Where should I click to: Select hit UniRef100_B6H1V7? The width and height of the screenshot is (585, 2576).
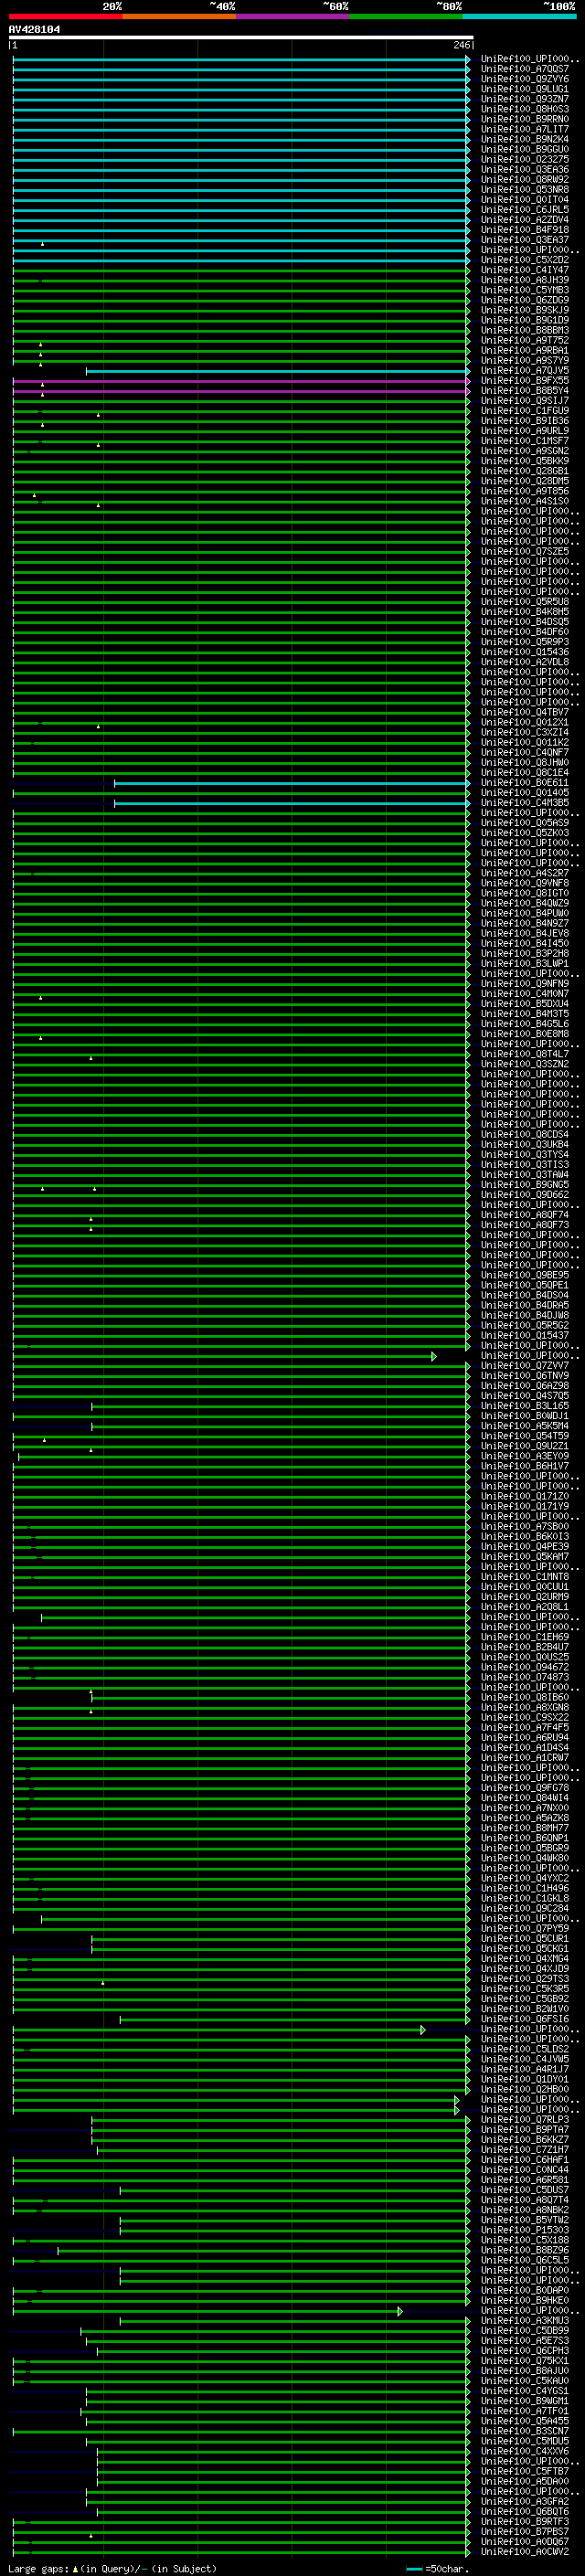point(524,1466)
